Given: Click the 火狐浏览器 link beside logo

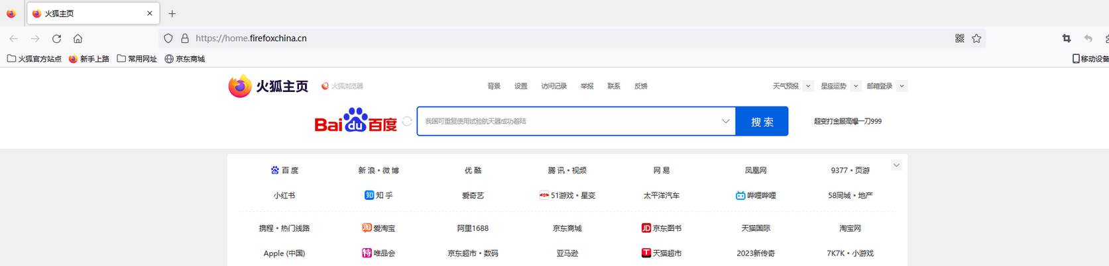Looking at the screenshot, I should [343, 86].
